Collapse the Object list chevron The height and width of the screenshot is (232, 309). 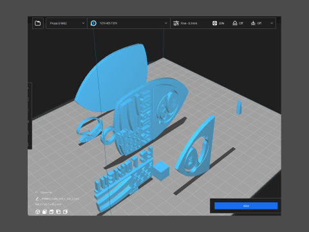tap(37, 192)
